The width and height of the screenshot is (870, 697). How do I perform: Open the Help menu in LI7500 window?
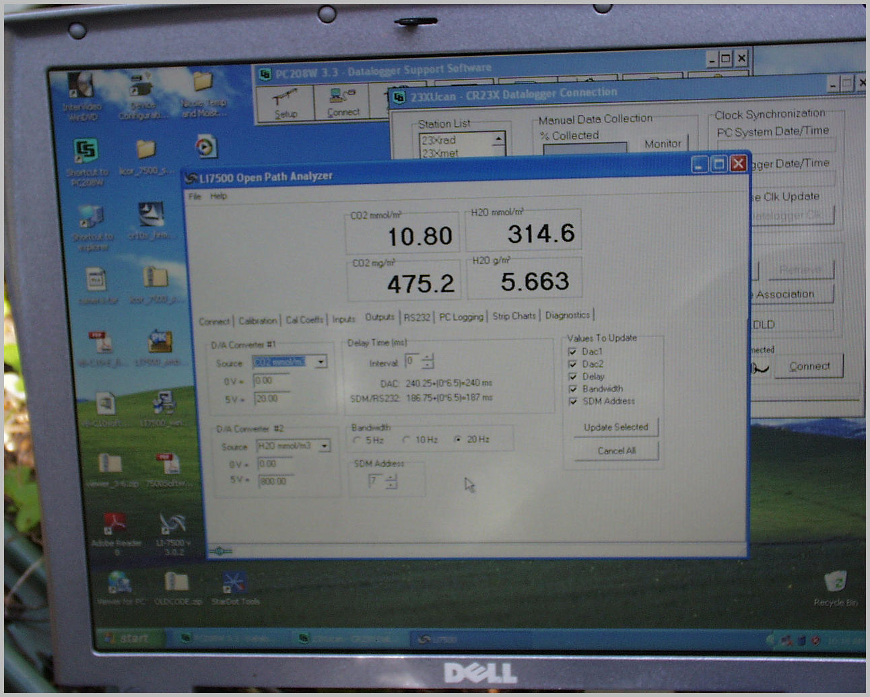coord(218,196)
